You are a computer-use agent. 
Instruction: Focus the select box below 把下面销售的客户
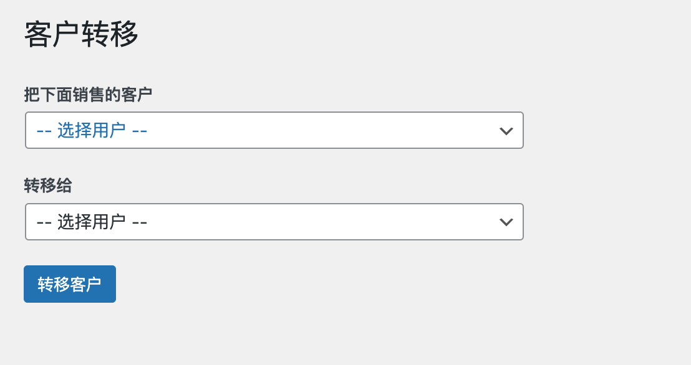(274, 130)
